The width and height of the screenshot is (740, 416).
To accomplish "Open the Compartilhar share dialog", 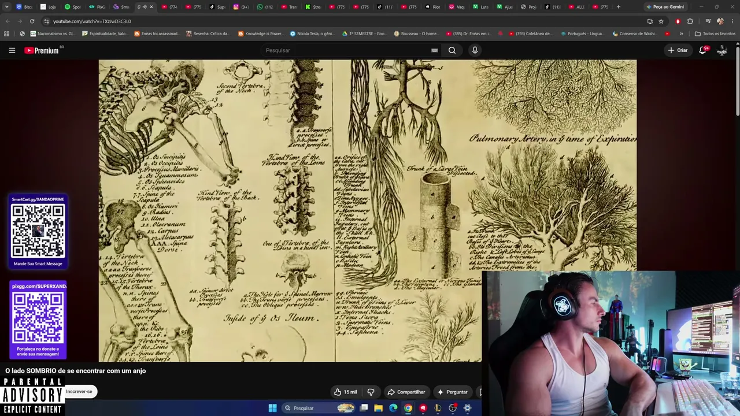I will [406, 392].
